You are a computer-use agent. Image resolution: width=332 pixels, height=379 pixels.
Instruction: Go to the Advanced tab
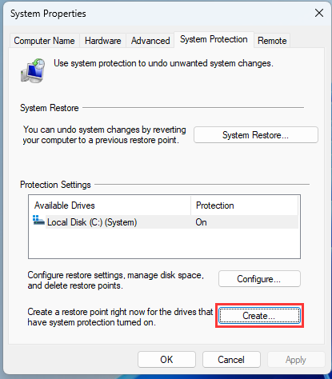point(150,41)
